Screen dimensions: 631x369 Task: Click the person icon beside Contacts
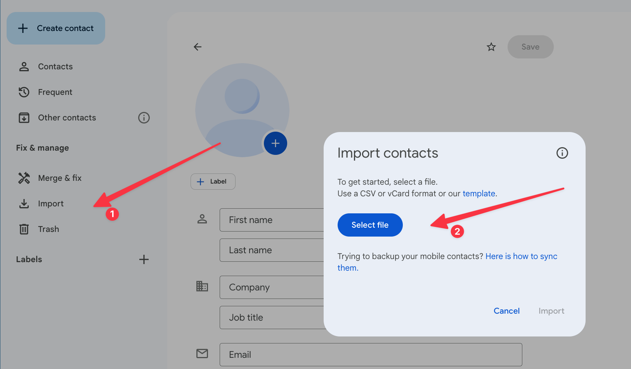pos(24,67)
